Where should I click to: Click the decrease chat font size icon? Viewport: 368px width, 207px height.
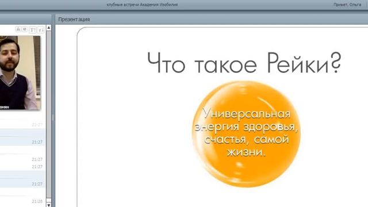(x=41, y=30)
